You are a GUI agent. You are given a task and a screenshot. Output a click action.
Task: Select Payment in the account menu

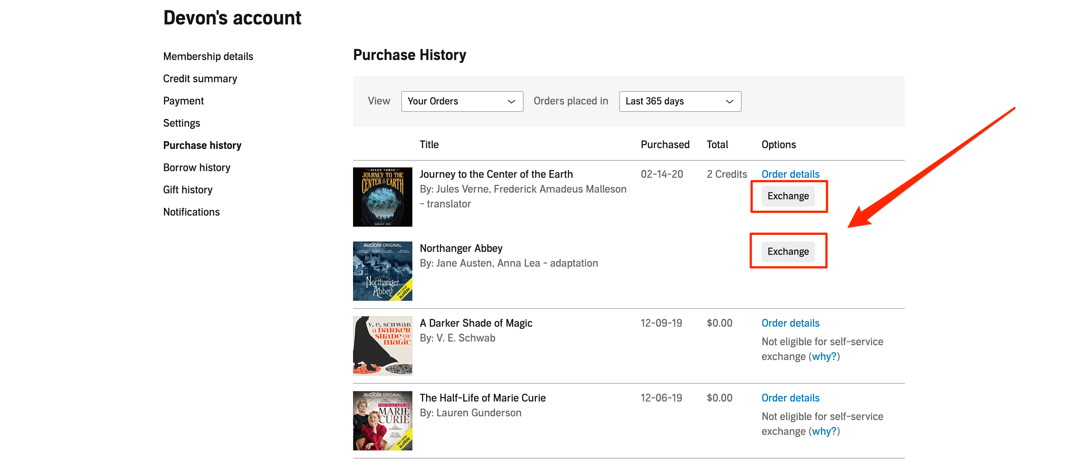(x=183, y=101)
